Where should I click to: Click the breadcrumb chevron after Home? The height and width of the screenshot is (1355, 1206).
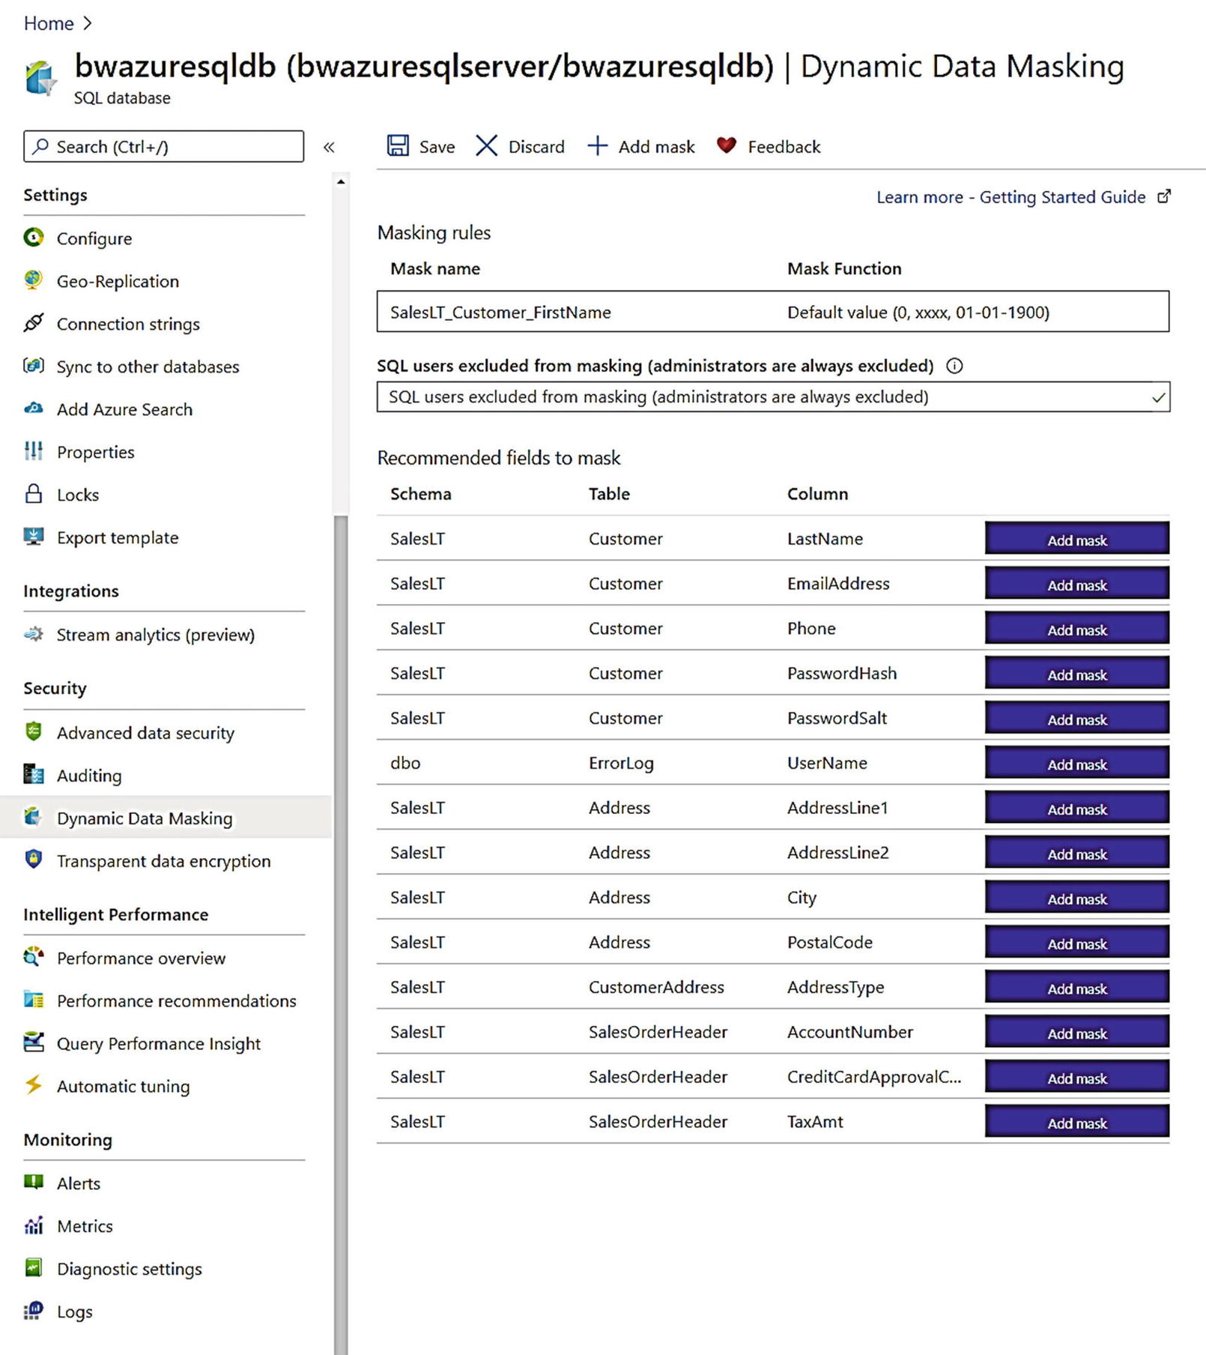[x=88, y=23]
